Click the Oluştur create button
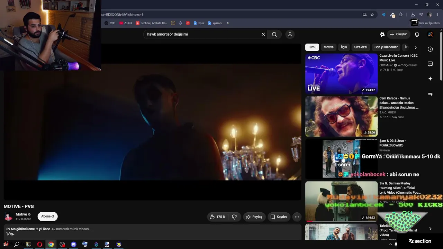 point(398,34)
